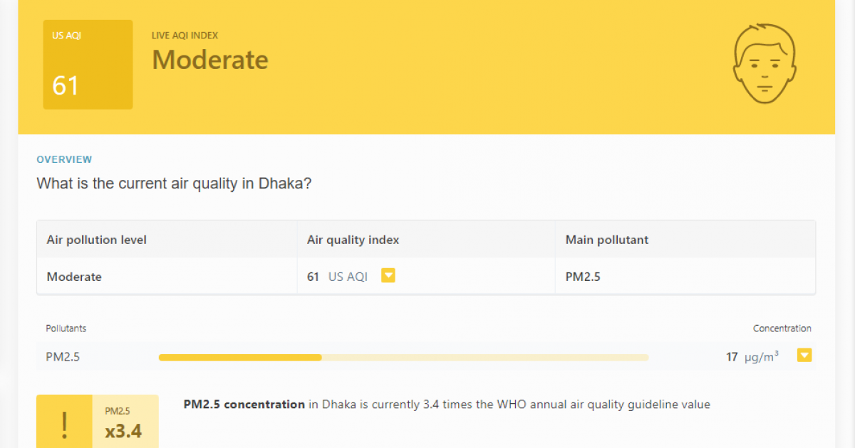Click the PM2.5 value under Main pollutant
855x448 pixels.
tap(583, 277)
